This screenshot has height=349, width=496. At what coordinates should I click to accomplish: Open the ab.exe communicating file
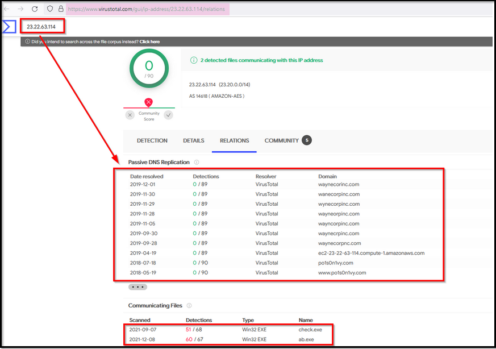[306, 339]
